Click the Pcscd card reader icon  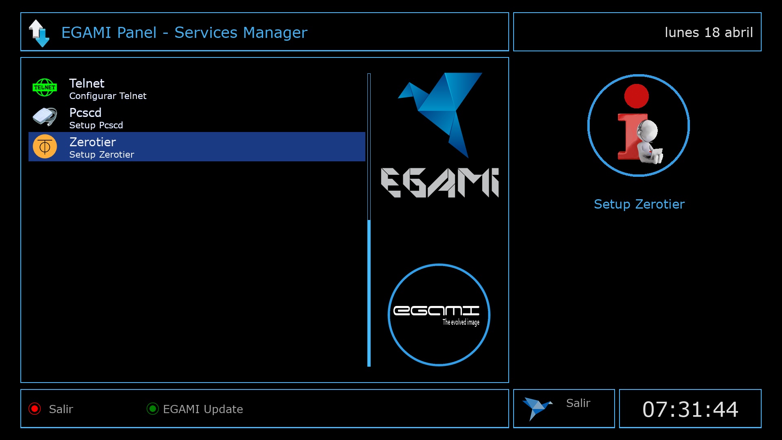tap(44, 117)
